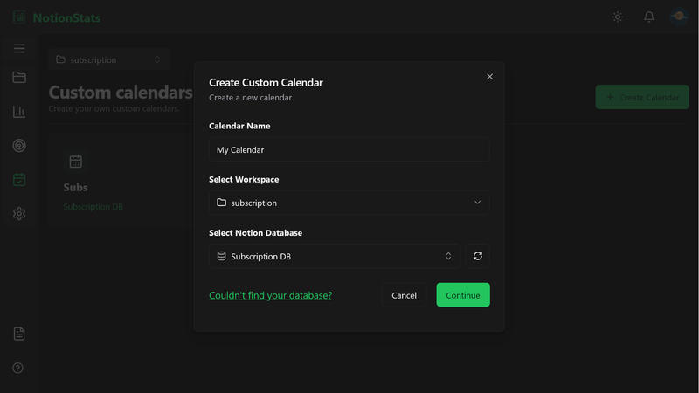This screenshot has height=393, width=699.
Task: Click the Calendar Name input field
Action: [x=349, y=149]
